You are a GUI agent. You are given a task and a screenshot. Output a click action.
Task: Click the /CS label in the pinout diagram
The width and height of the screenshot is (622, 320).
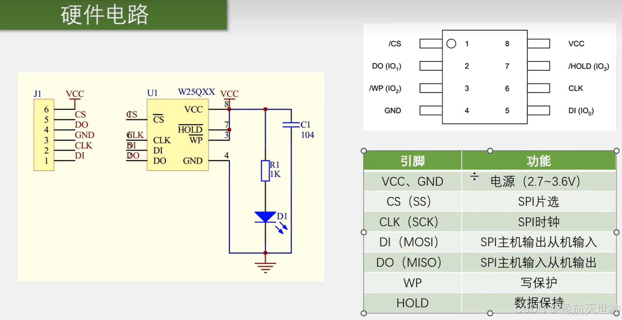point(395,44)
